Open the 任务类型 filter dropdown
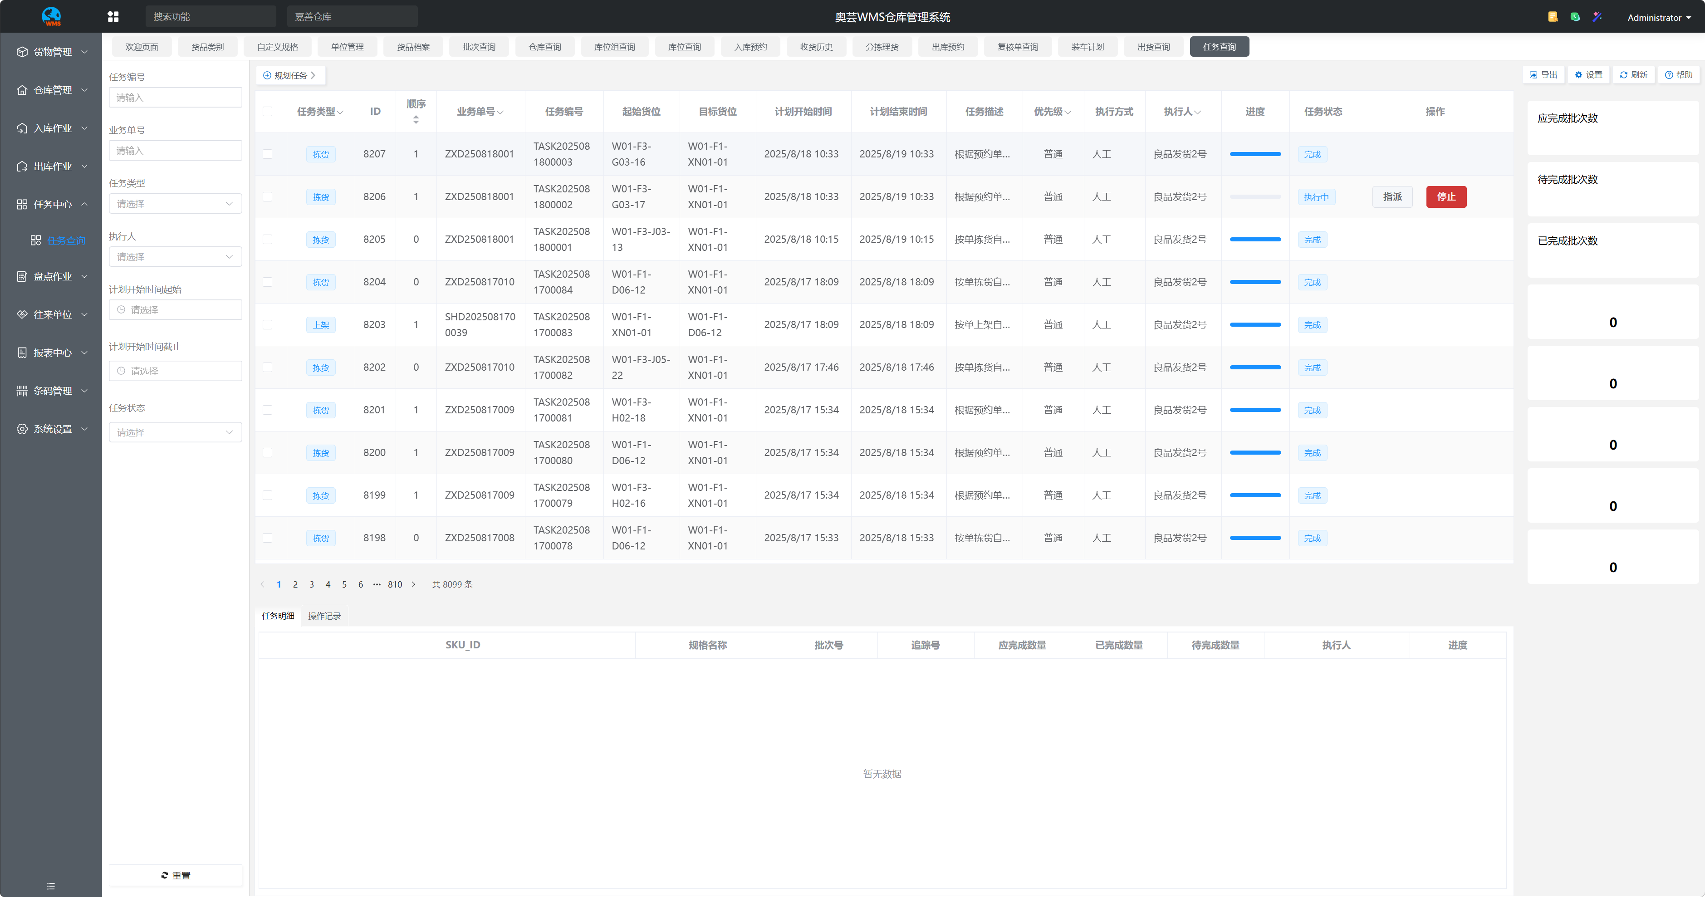 click(175, 203)
